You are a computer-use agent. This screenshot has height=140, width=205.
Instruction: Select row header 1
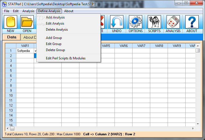[11, 51]
